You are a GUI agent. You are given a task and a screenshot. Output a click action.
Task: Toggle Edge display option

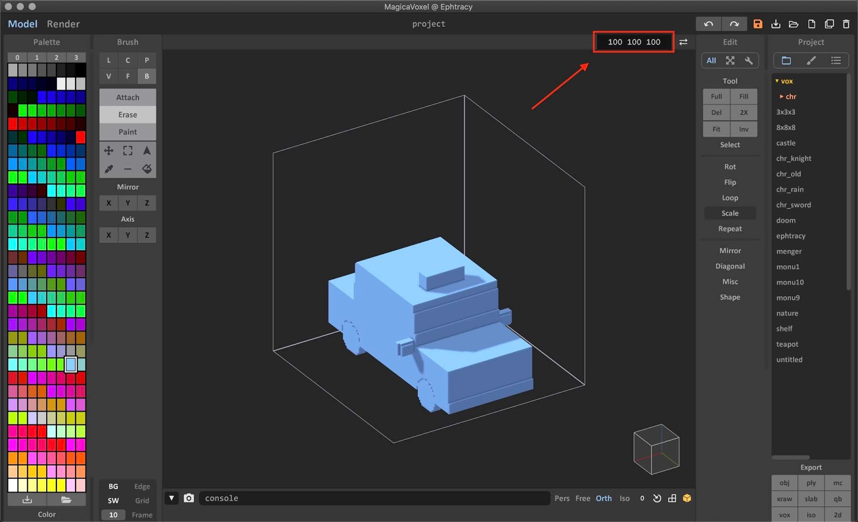click(142, 487)
